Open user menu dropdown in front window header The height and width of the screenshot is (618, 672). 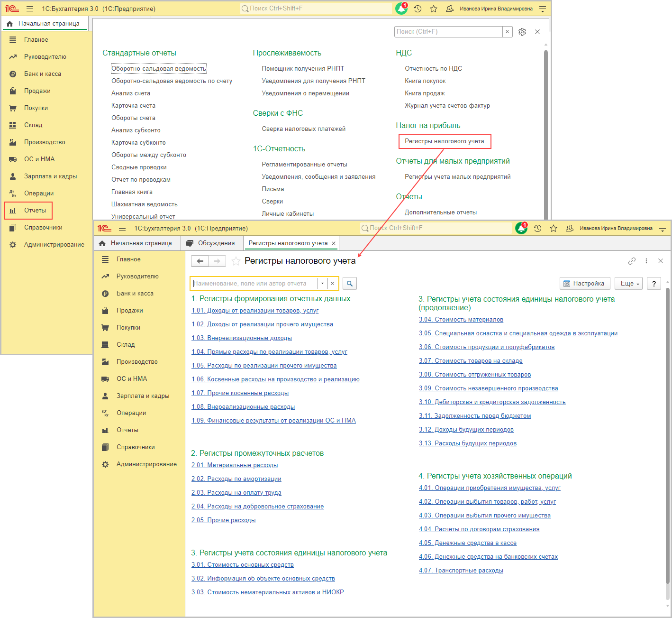point(663,228)
